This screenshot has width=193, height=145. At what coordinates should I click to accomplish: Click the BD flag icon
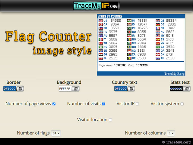click(129, 32)
